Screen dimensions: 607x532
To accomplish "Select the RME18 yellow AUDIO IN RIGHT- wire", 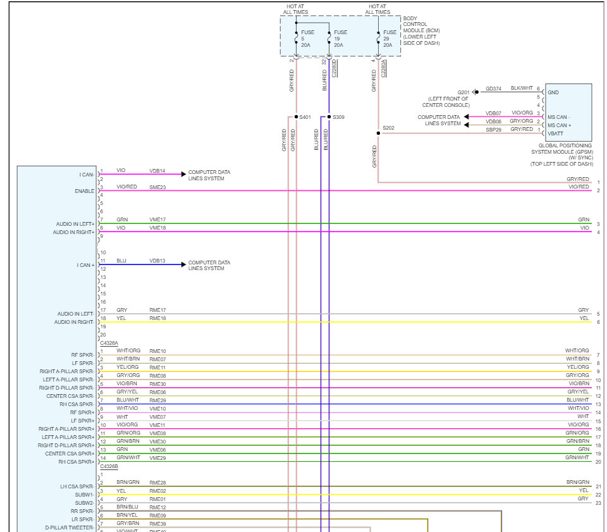I will point(345,322).
